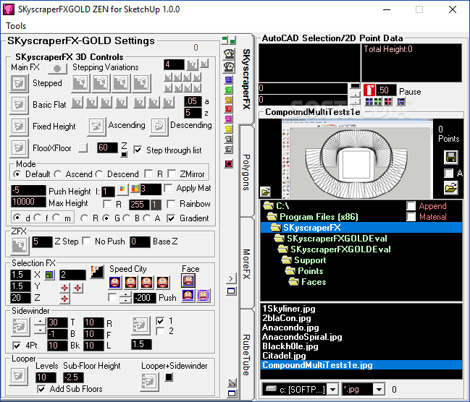Image resolution: width=470 pixels, height=402 pixels.
Task: Click the Push Height input field
Action: pos(28,190)
